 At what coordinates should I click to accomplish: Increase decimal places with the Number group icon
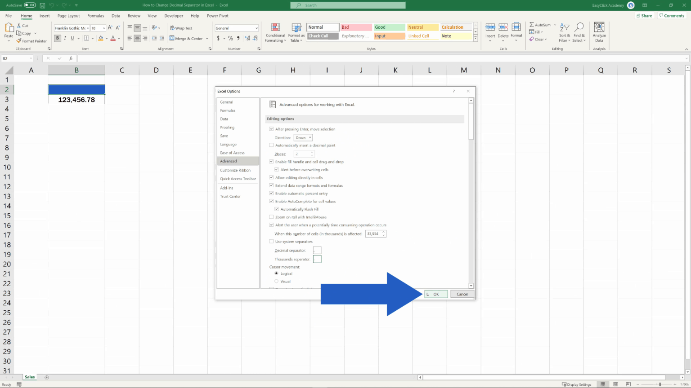coord(247,38)
